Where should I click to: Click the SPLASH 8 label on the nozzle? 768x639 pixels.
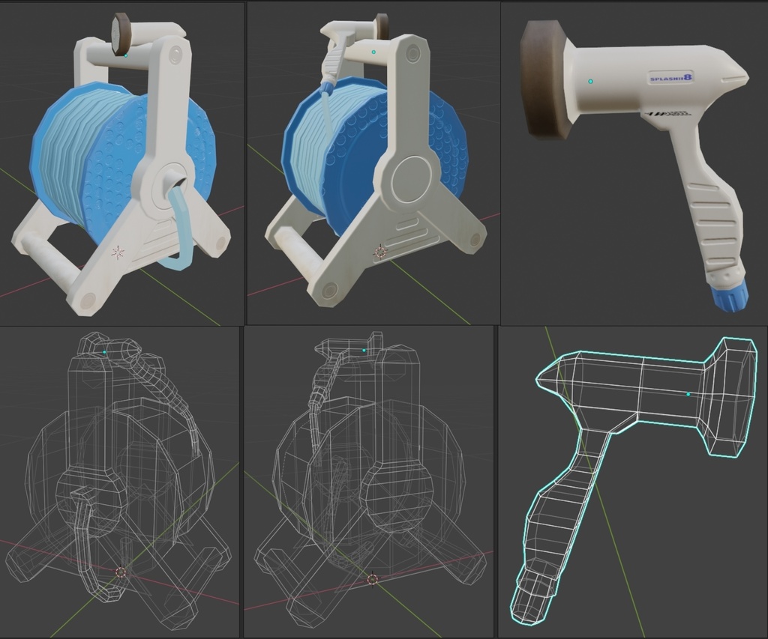(671, 78)
